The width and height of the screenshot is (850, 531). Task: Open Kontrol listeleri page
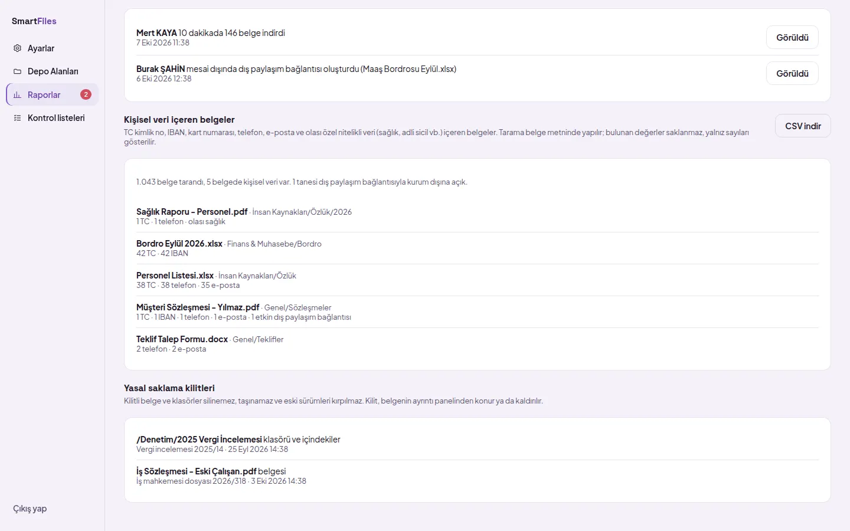click(x=53, y=118)
